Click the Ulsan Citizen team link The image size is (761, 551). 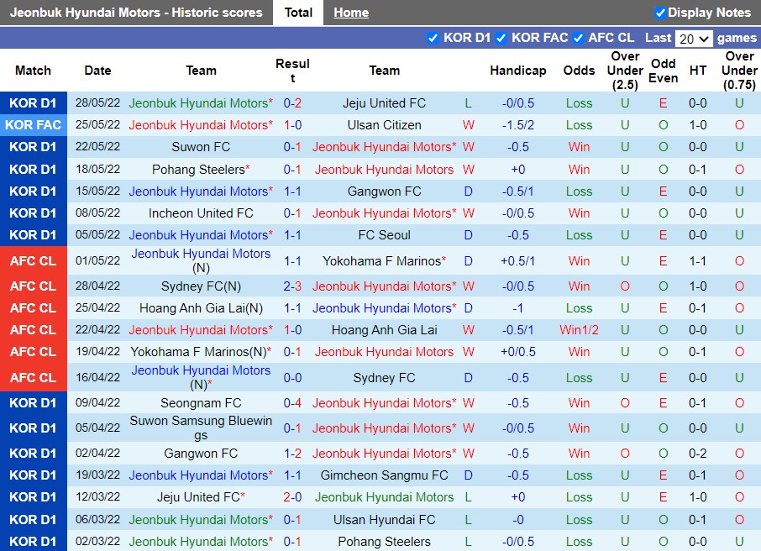pos(384,124)
